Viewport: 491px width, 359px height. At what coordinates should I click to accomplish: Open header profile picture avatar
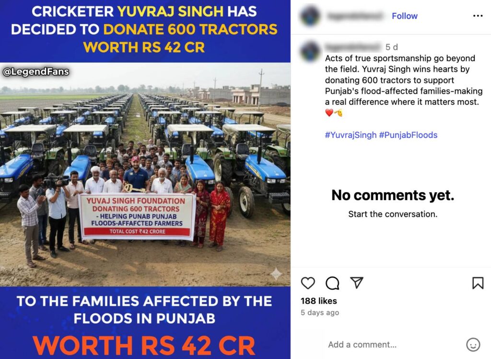(310, 16)
